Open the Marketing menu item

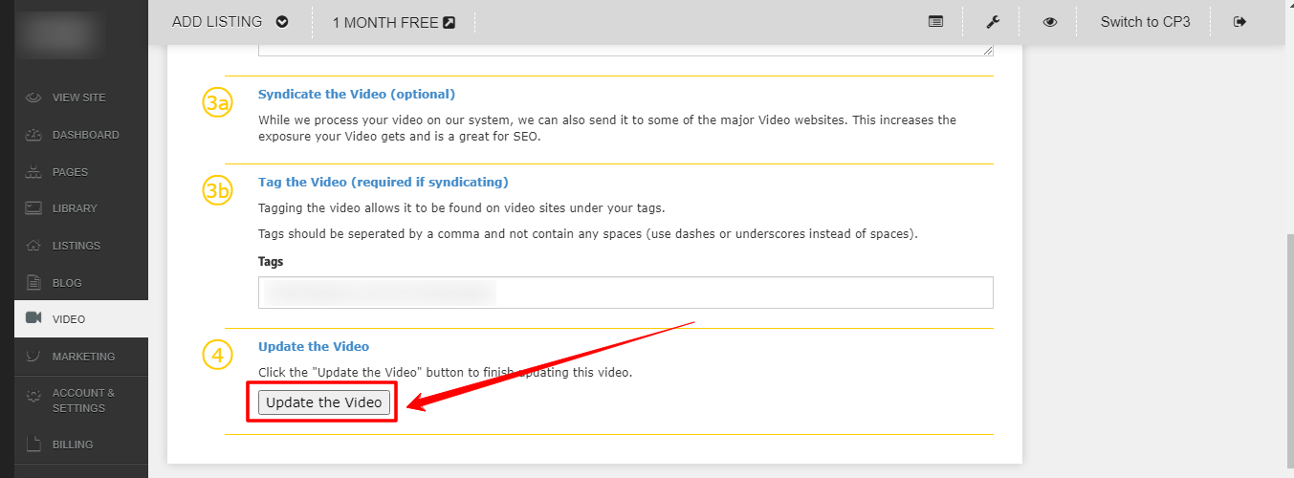[83, 357]
